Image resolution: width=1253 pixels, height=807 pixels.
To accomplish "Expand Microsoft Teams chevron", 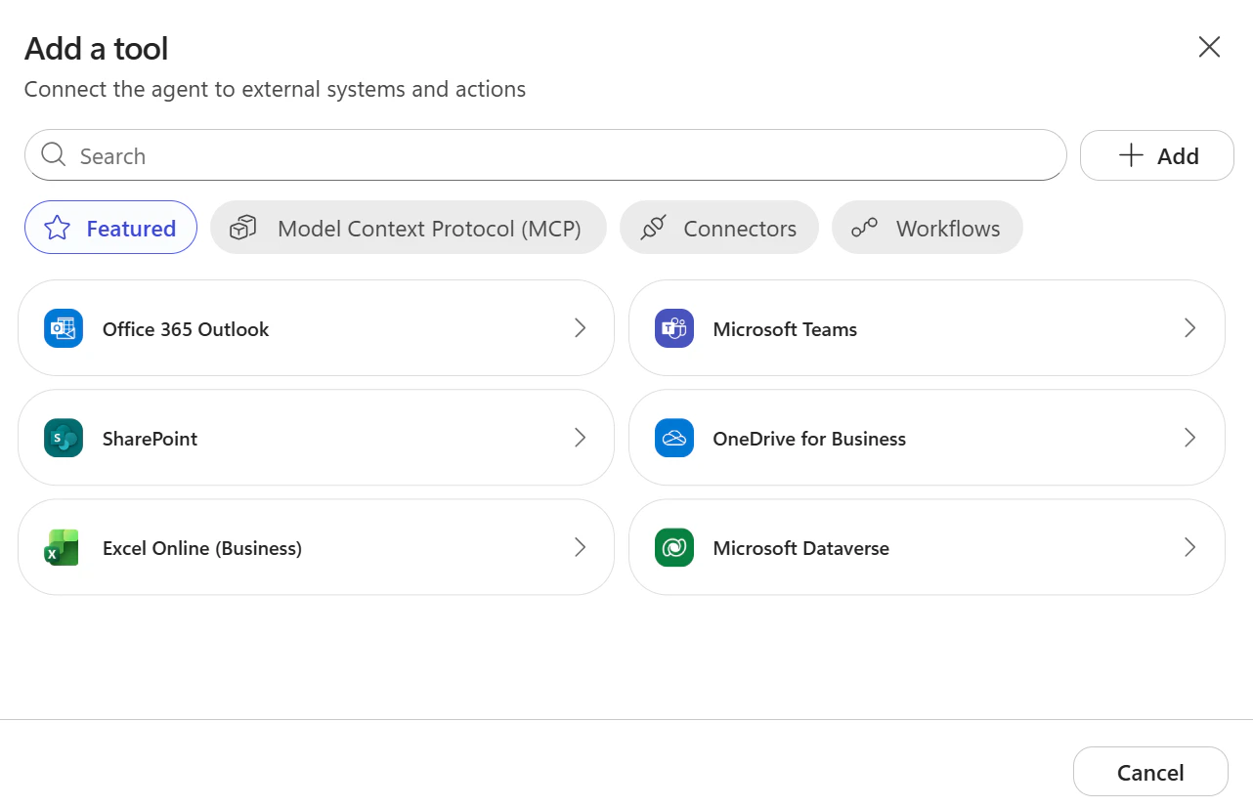I will [x=1189, y=328].
